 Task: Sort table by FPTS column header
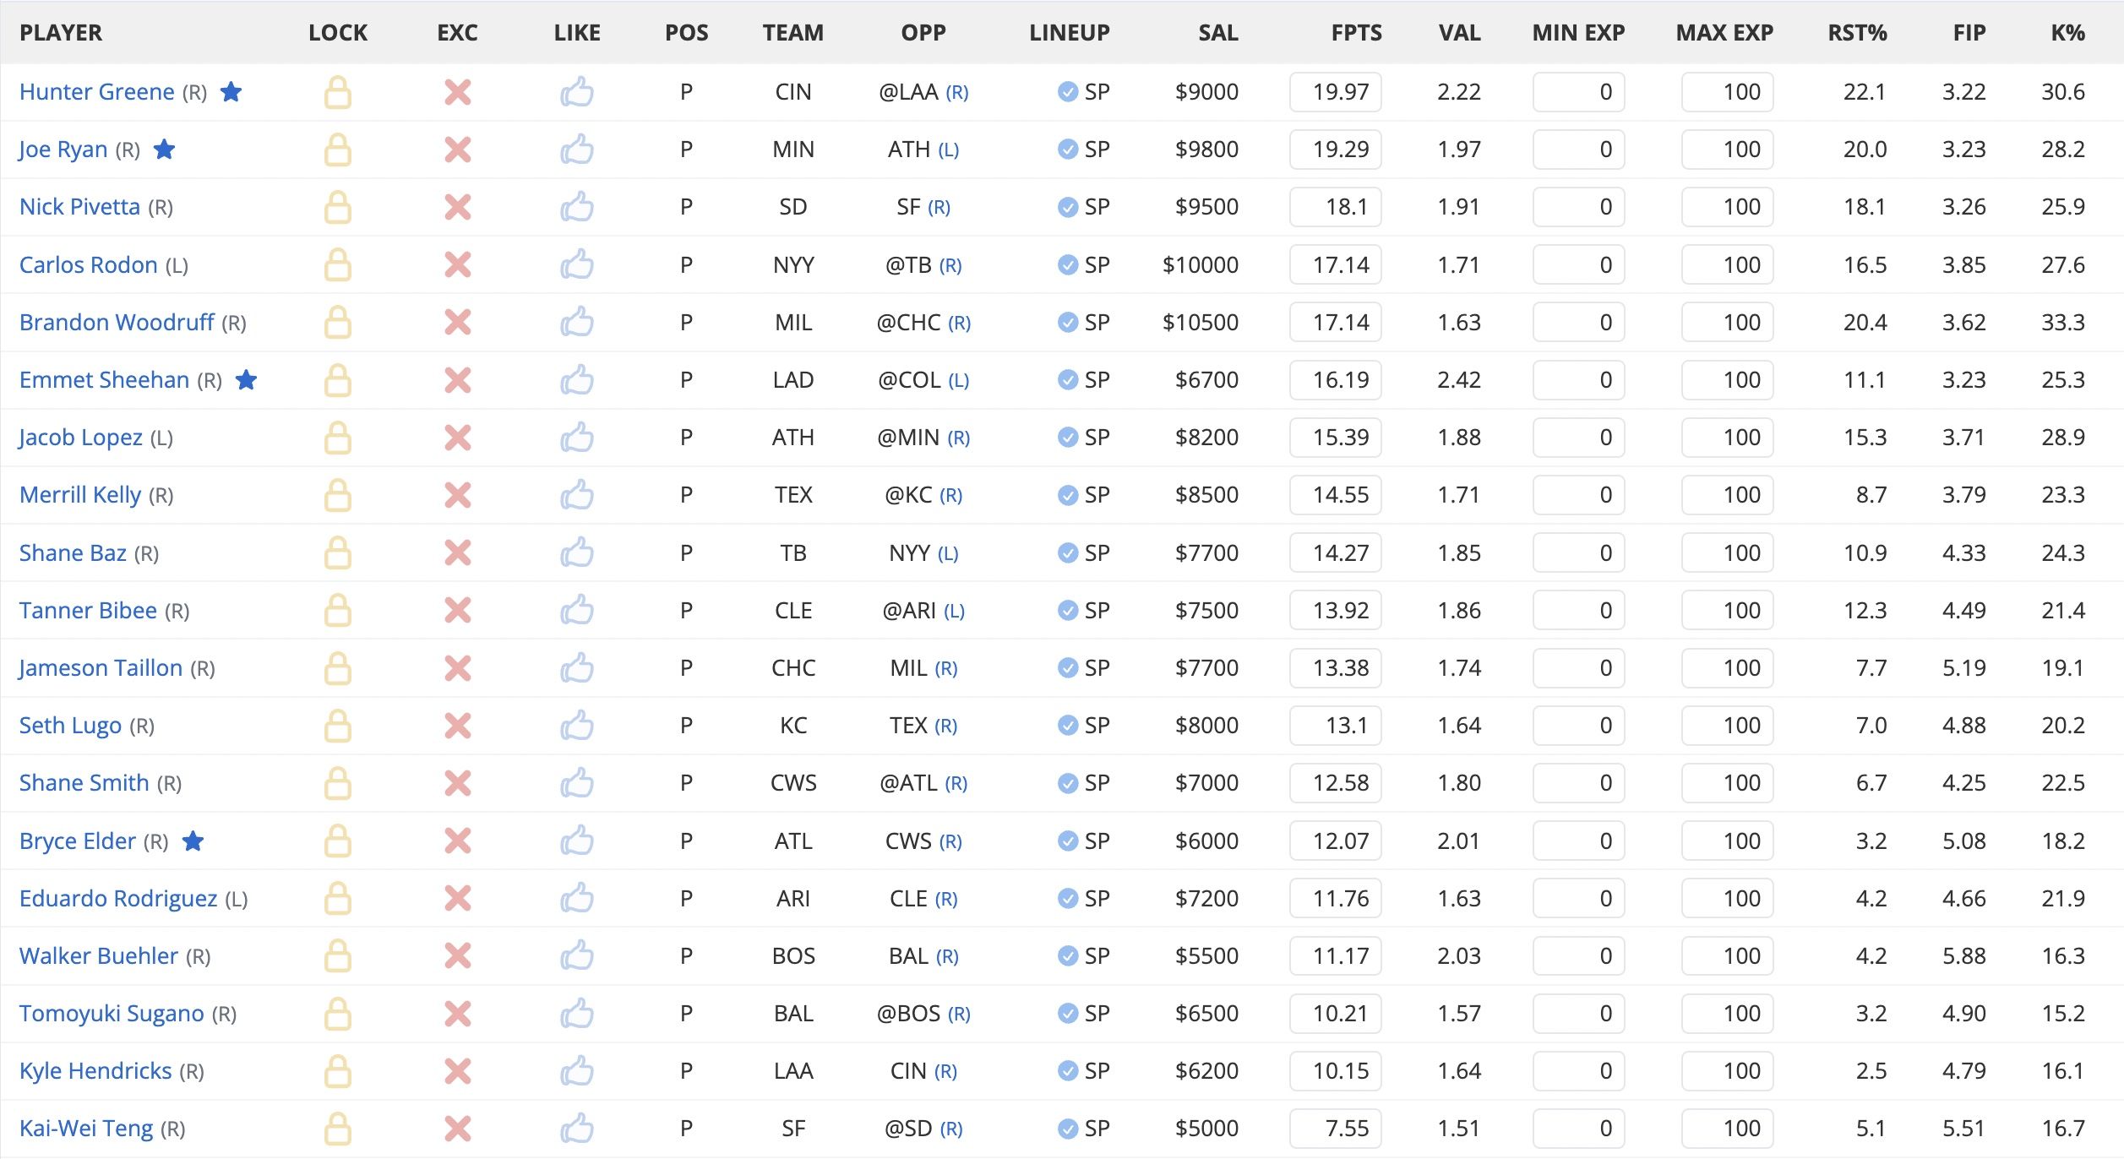point(1357,33)
